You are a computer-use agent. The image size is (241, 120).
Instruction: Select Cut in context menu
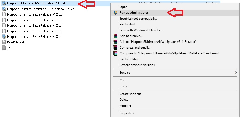[x=122, y=80]
